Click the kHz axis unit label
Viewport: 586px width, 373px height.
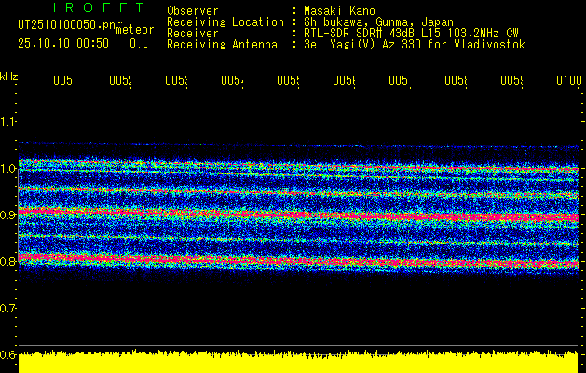point(9,76)
